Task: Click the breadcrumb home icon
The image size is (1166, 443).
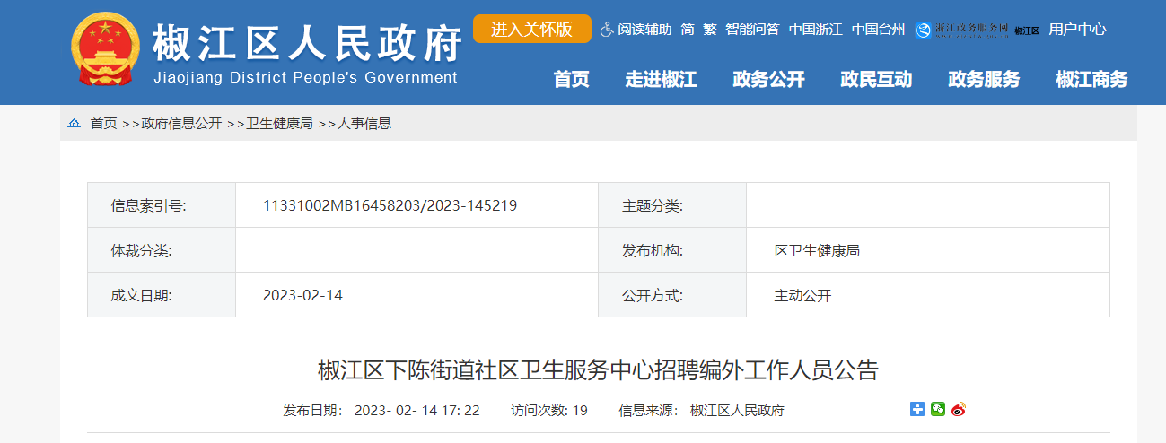Action: [74, 124]
